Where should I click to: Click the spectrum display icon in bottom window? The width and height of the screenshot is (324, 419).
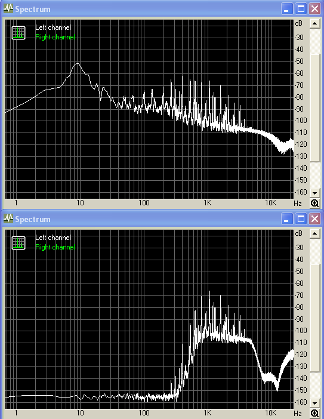tap(18, 243)
